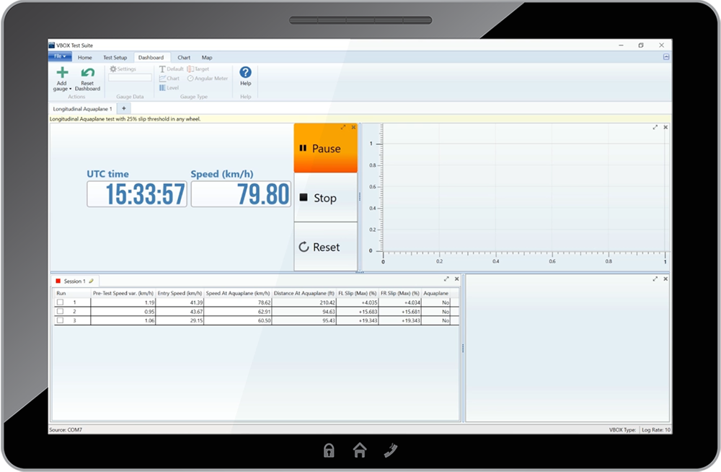Switch to the Test Setup tab
The width and height of the screenshot is (721, 472).
115,58
